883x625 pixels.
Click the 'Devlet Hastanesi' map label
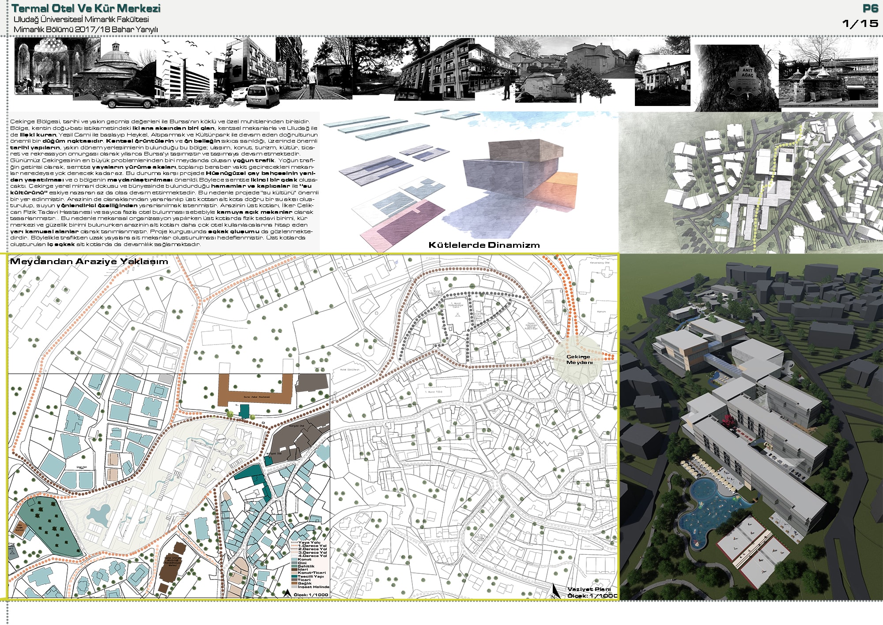(x=531, y=326)
